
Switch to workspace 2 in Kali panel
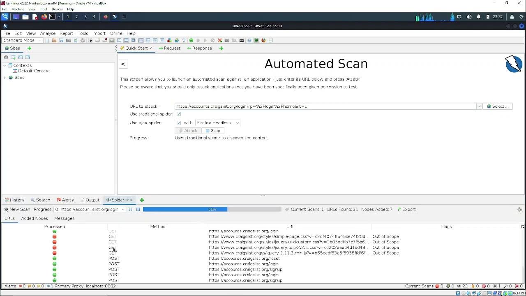point(76,17)
